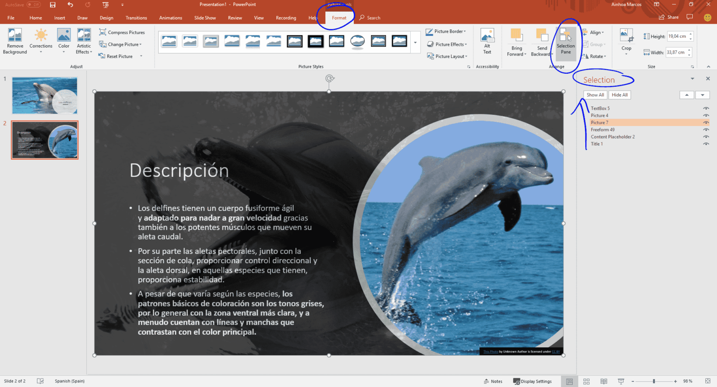Image resolution: width=717 pixels, height=387 pixels.
Task: Open the Animations ribbon tab
Action: (x=170, y=18)
